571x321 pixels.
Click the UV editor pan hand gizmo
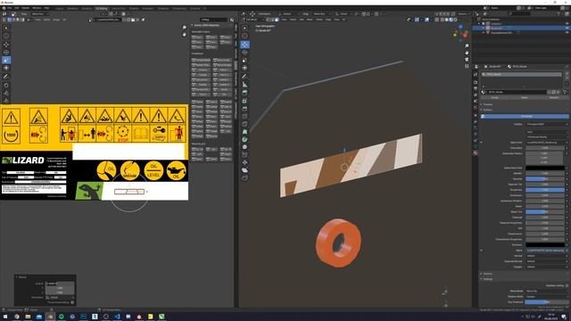(x=185, y=34)
